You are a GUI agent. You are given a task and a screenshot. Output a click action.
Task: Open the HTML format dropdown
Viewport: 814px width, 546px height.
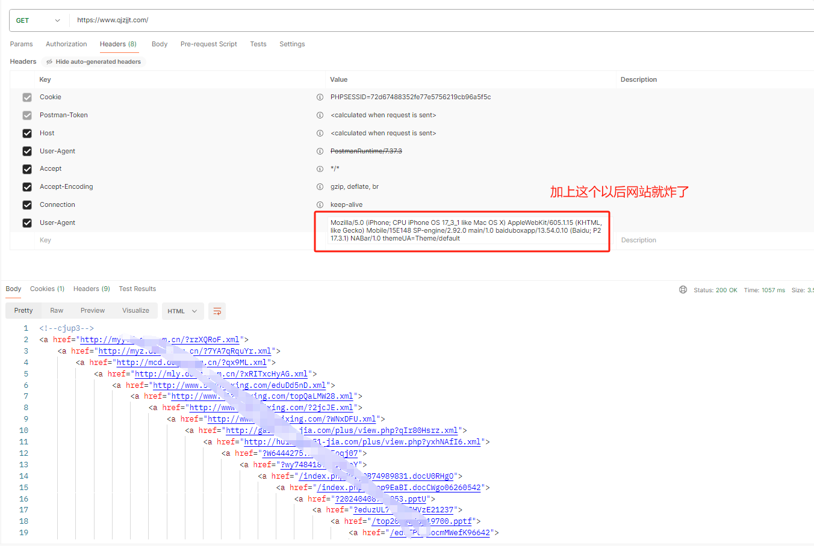pyautogui.click(x=182, y=311)
